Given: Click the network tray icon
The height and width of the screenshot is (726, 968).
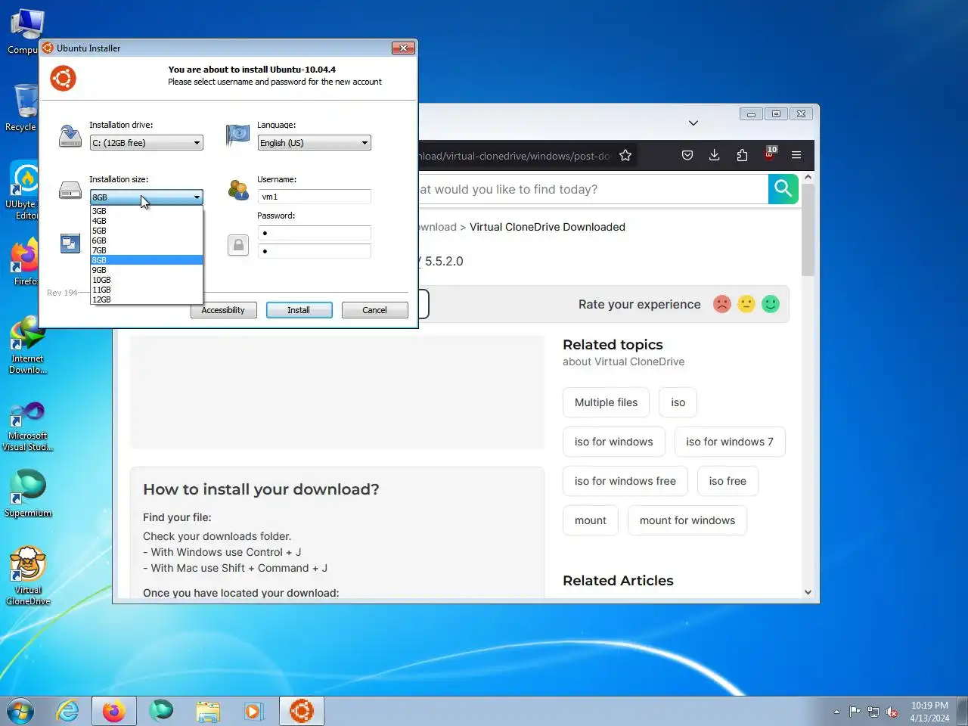Looking at the screenshot, I should pos(873,712).
